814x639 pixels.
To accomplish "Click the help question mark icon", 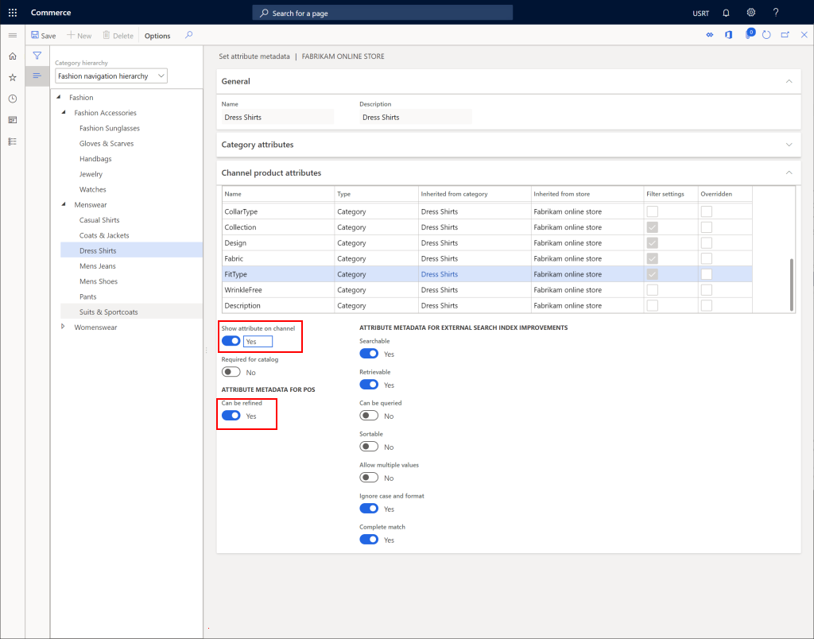I will (x=776, y=13).
